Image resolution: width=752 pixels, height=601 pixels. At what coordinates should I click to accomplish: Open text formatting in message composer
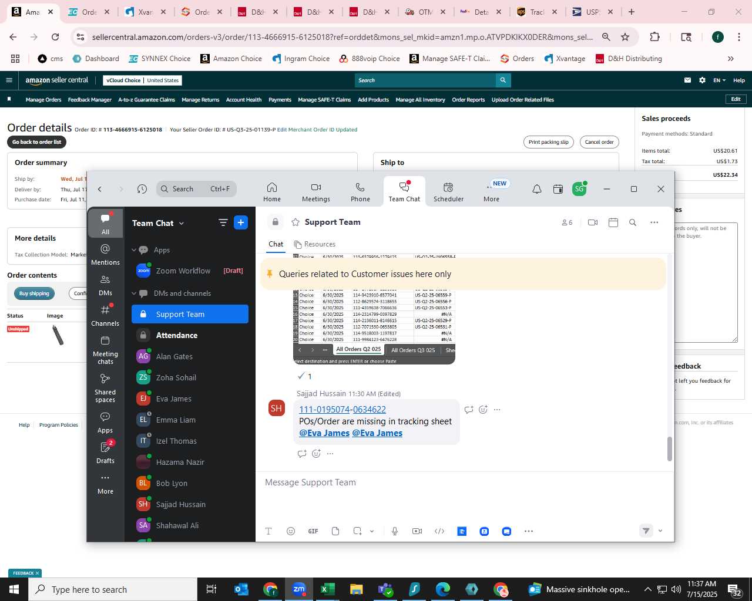click(x=268, y=531)
